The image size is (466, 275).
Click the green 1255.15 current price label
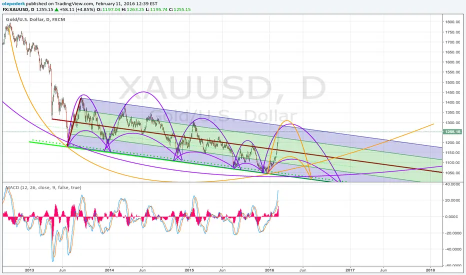452,131
